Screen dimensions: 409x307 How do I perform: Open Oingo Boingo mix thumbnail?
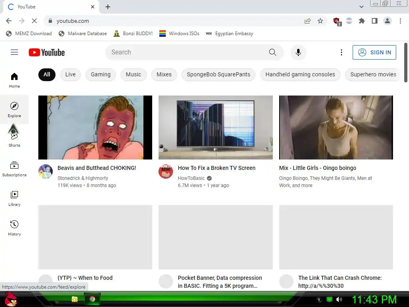pos(336,128)
